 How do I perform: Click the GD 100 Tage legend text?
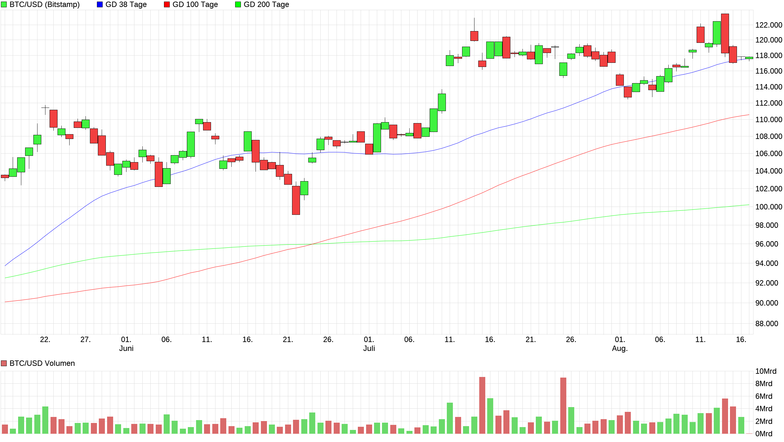tap(195, 4)
